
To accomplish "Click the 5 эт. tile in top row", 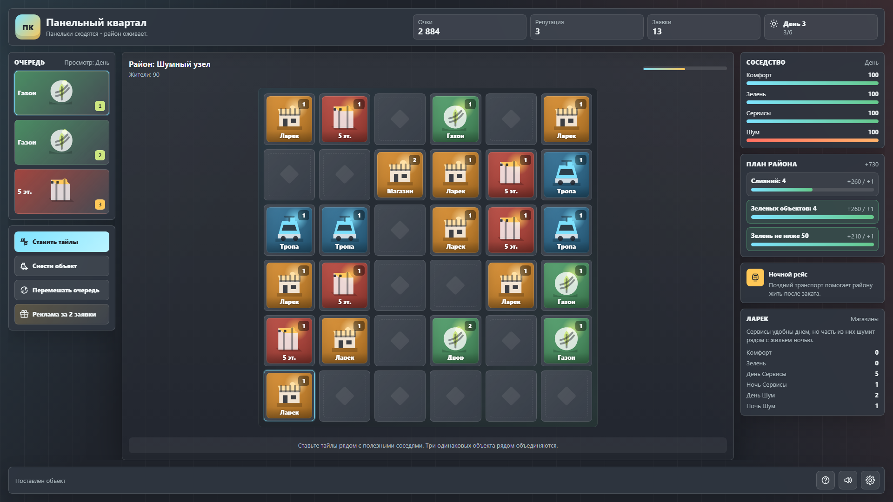I will click(x=345, y=119).
